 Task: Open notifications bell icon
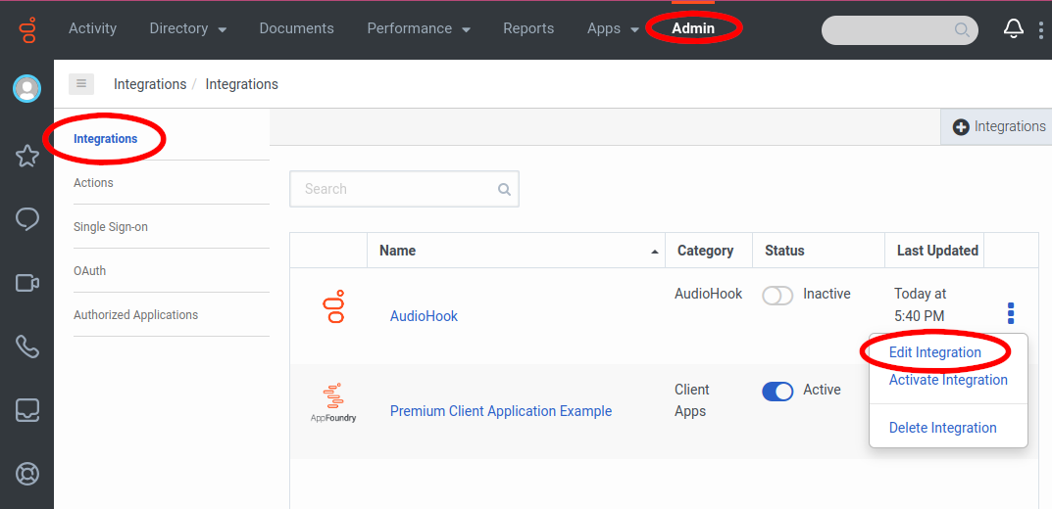[x=1013, y=29]
